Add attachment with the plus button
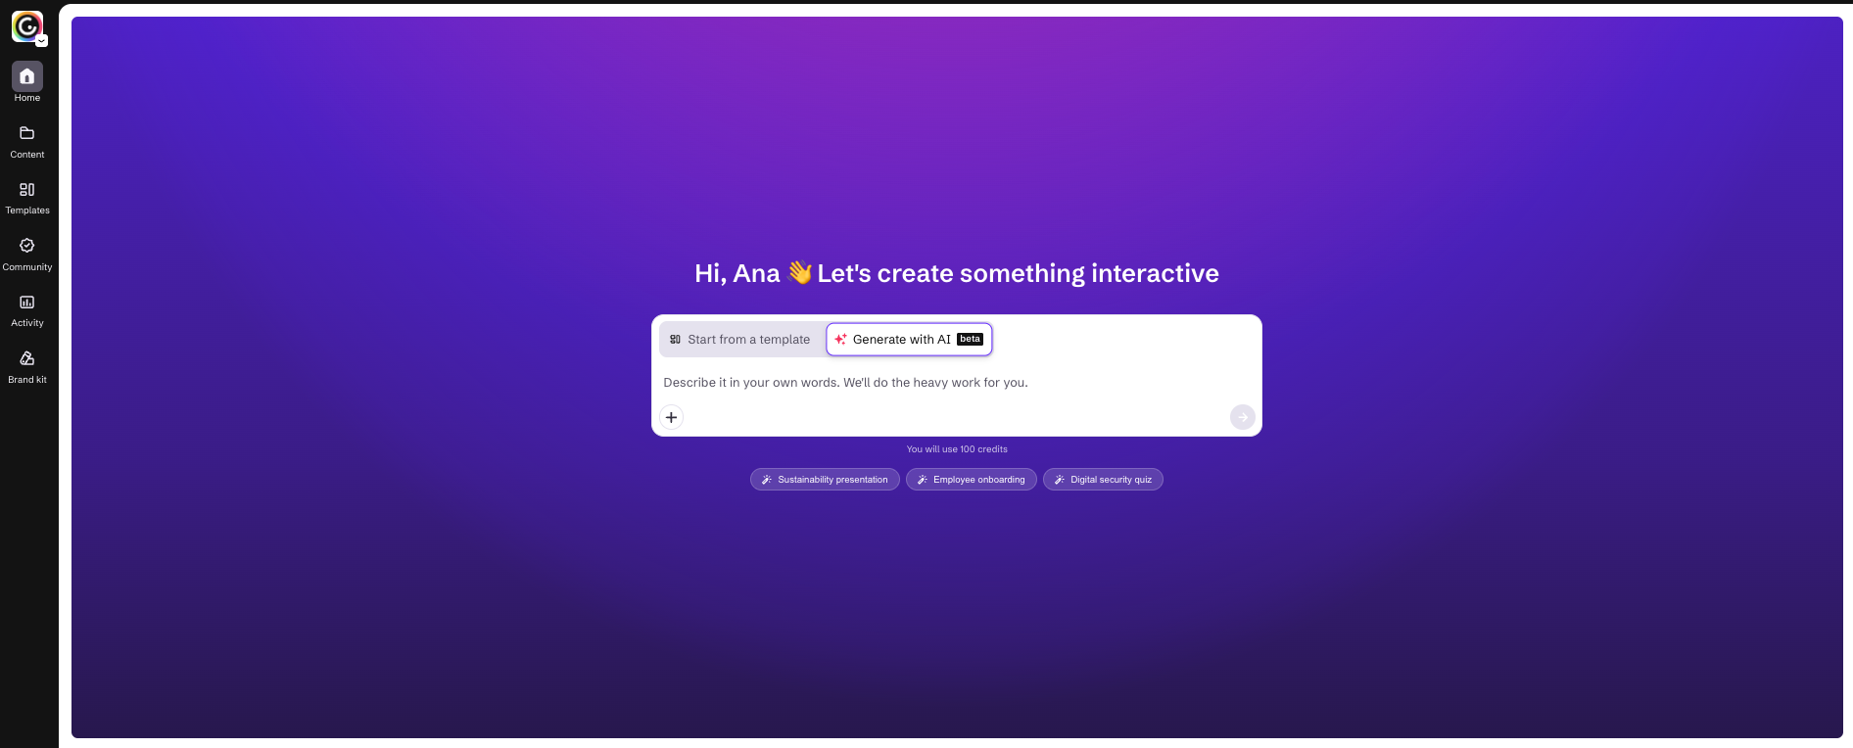Screen dimensions: 1853x748 671,417
